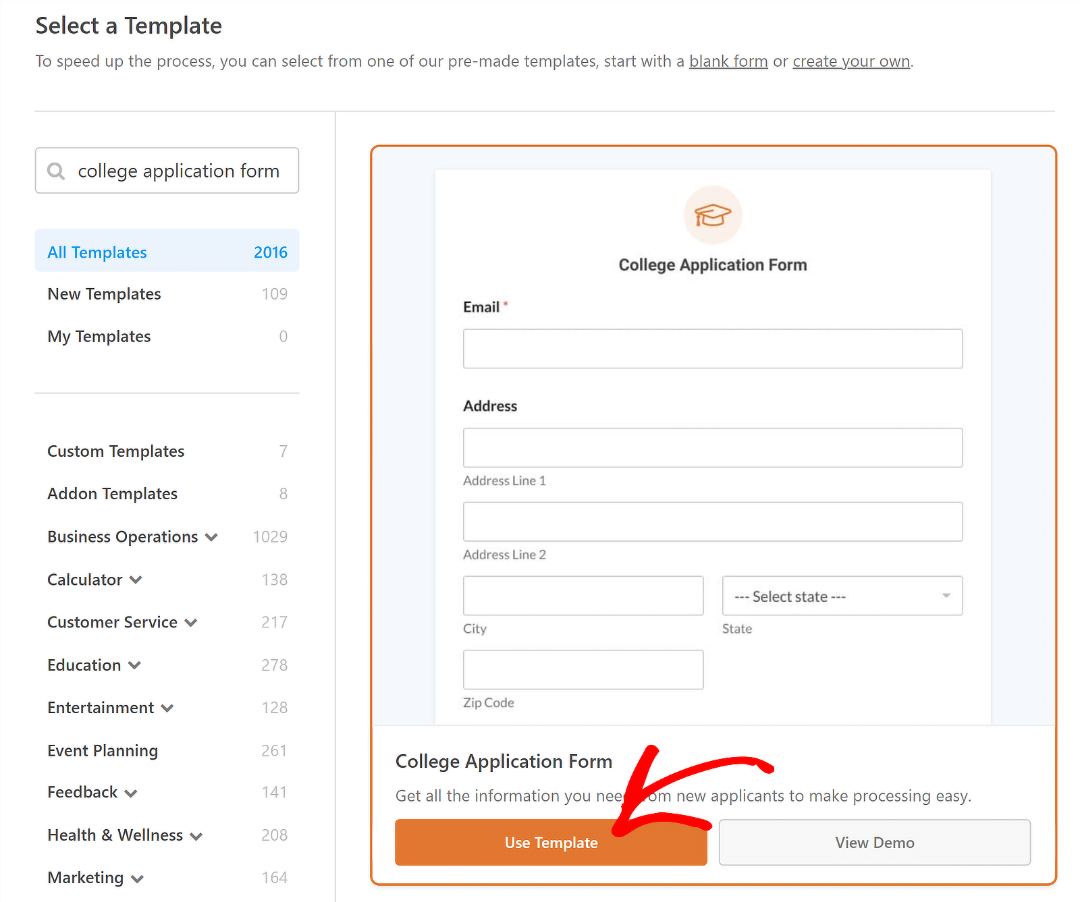This screenshot has height=902, width=1080.
Task: Open the Select state dropdown
Action: click(841, 596)
